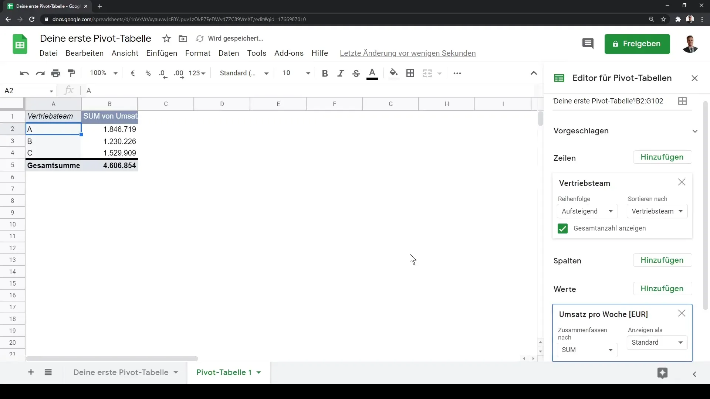Open Pivot-Tabelle 1 tab menu arrow
This screenshot has height=399, width=710.
[x=259, y=372]
